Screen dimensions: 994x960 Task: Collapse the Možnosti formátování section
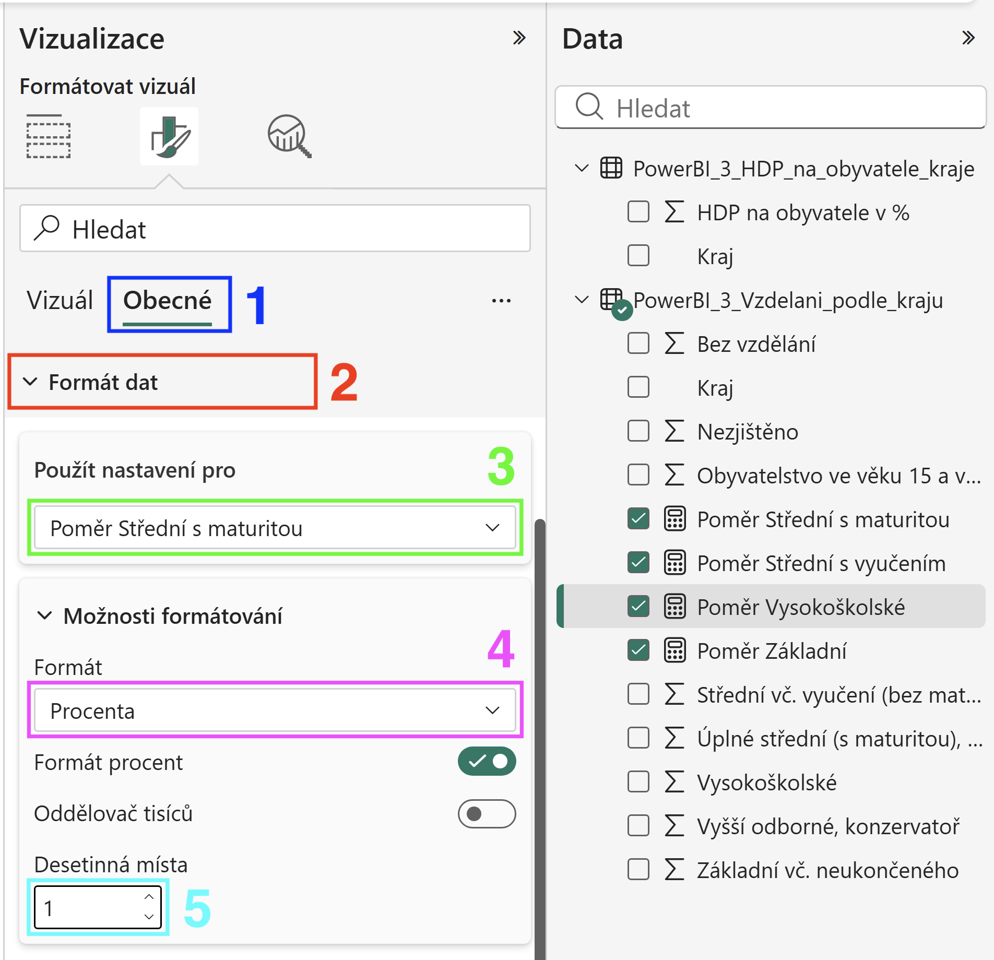(45, 615)
